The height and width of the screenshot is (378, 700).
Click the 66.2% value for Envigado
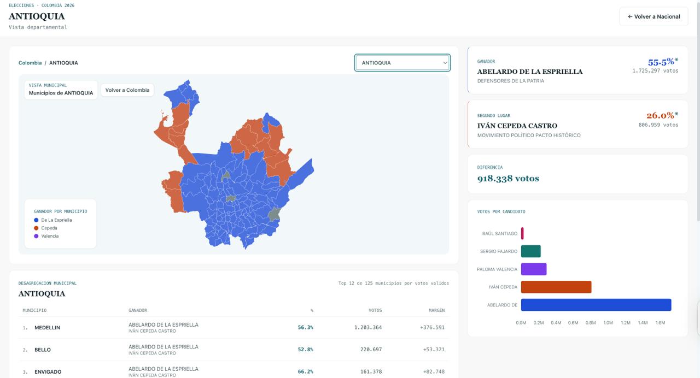pos(306,372)
